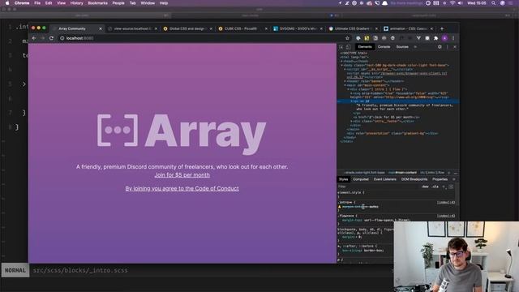This screenshot has height=292, width=519.
Task: Reload the localhost page
Action: (51, 38)
